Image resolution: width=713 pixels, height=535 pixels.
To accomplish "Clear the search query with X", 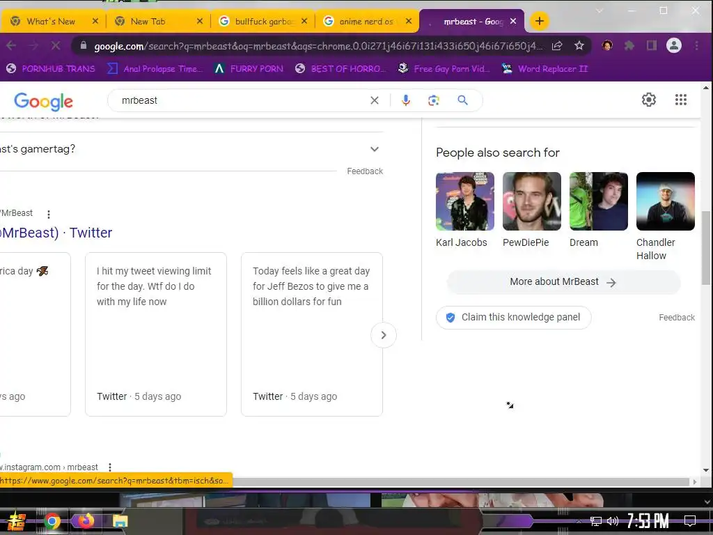I will (374, 100).
